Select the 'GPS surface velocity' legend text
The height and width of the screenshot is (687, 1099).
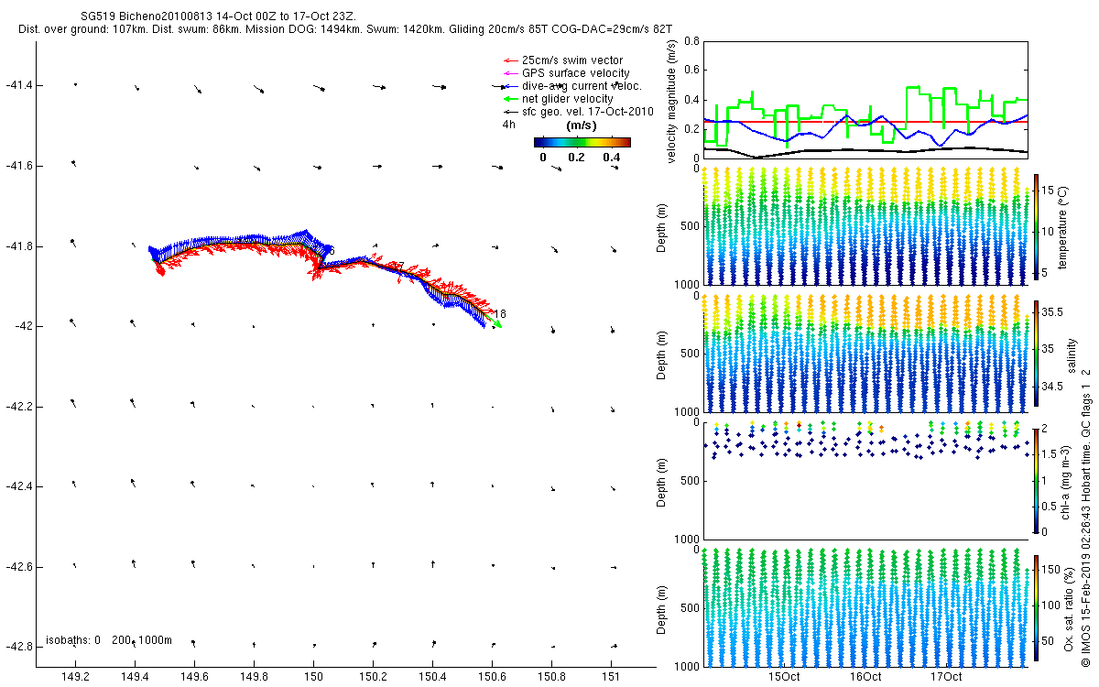click(576, 73)
